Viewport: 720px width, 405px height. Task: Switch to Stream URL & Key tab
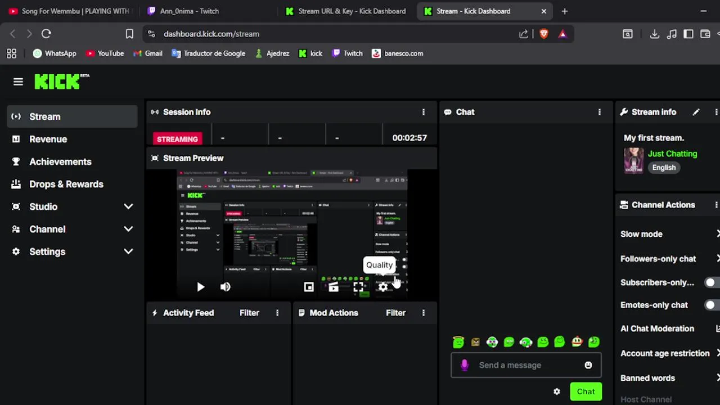click(346, 11)
